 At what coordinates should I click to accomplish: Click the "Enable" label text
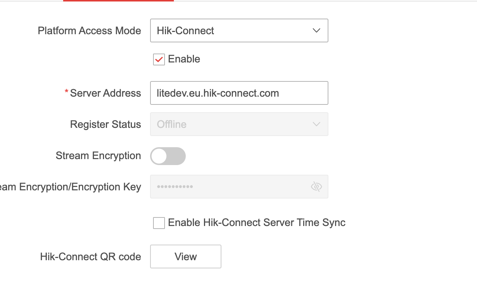click(x=184, y=59)
